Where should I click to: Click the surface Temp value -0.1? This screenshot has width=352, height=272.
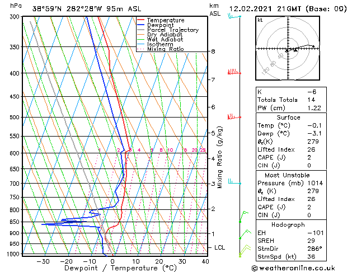click(x=315, y=125)
